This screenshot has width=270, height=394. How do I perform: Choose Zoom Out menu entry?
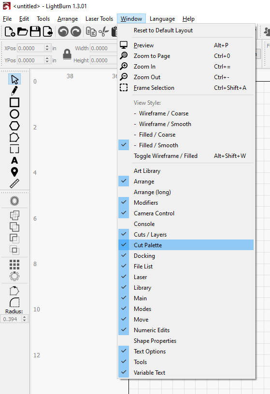[186, 77]
